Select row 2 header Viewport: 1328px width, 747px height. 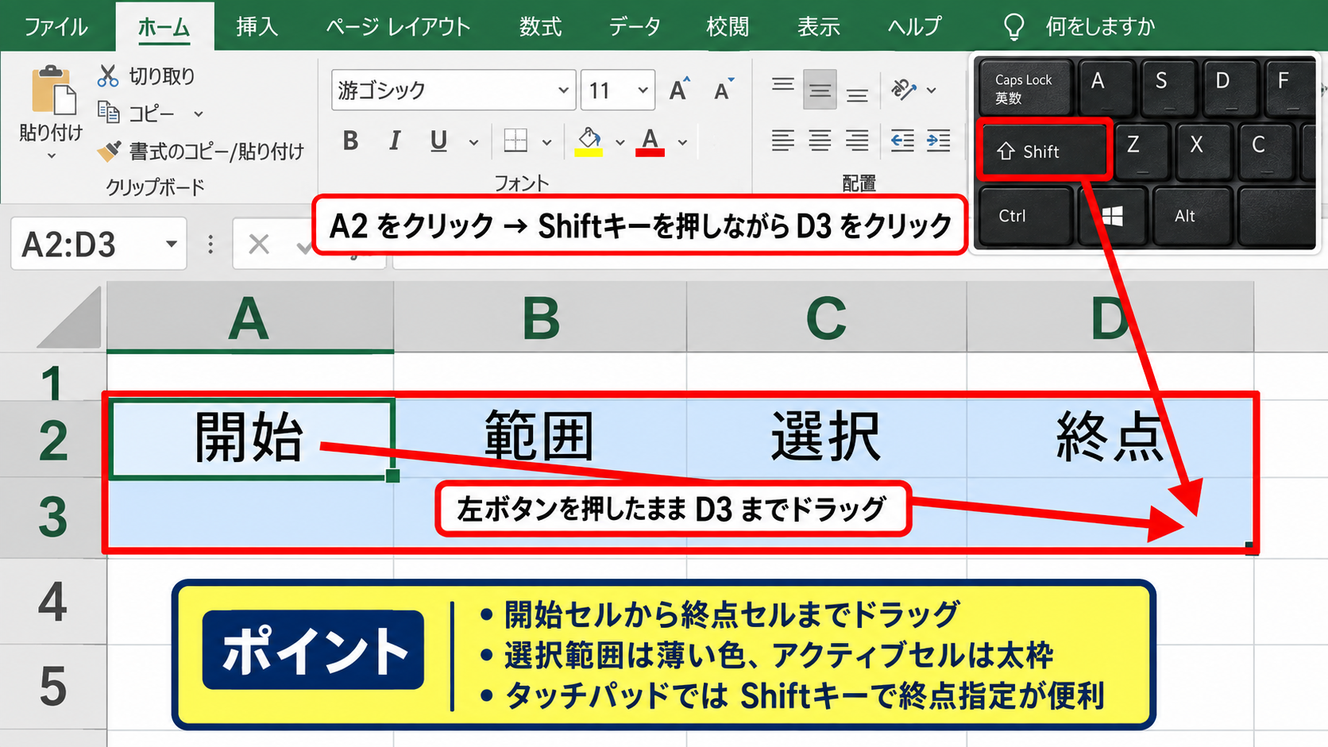point(52,440)
